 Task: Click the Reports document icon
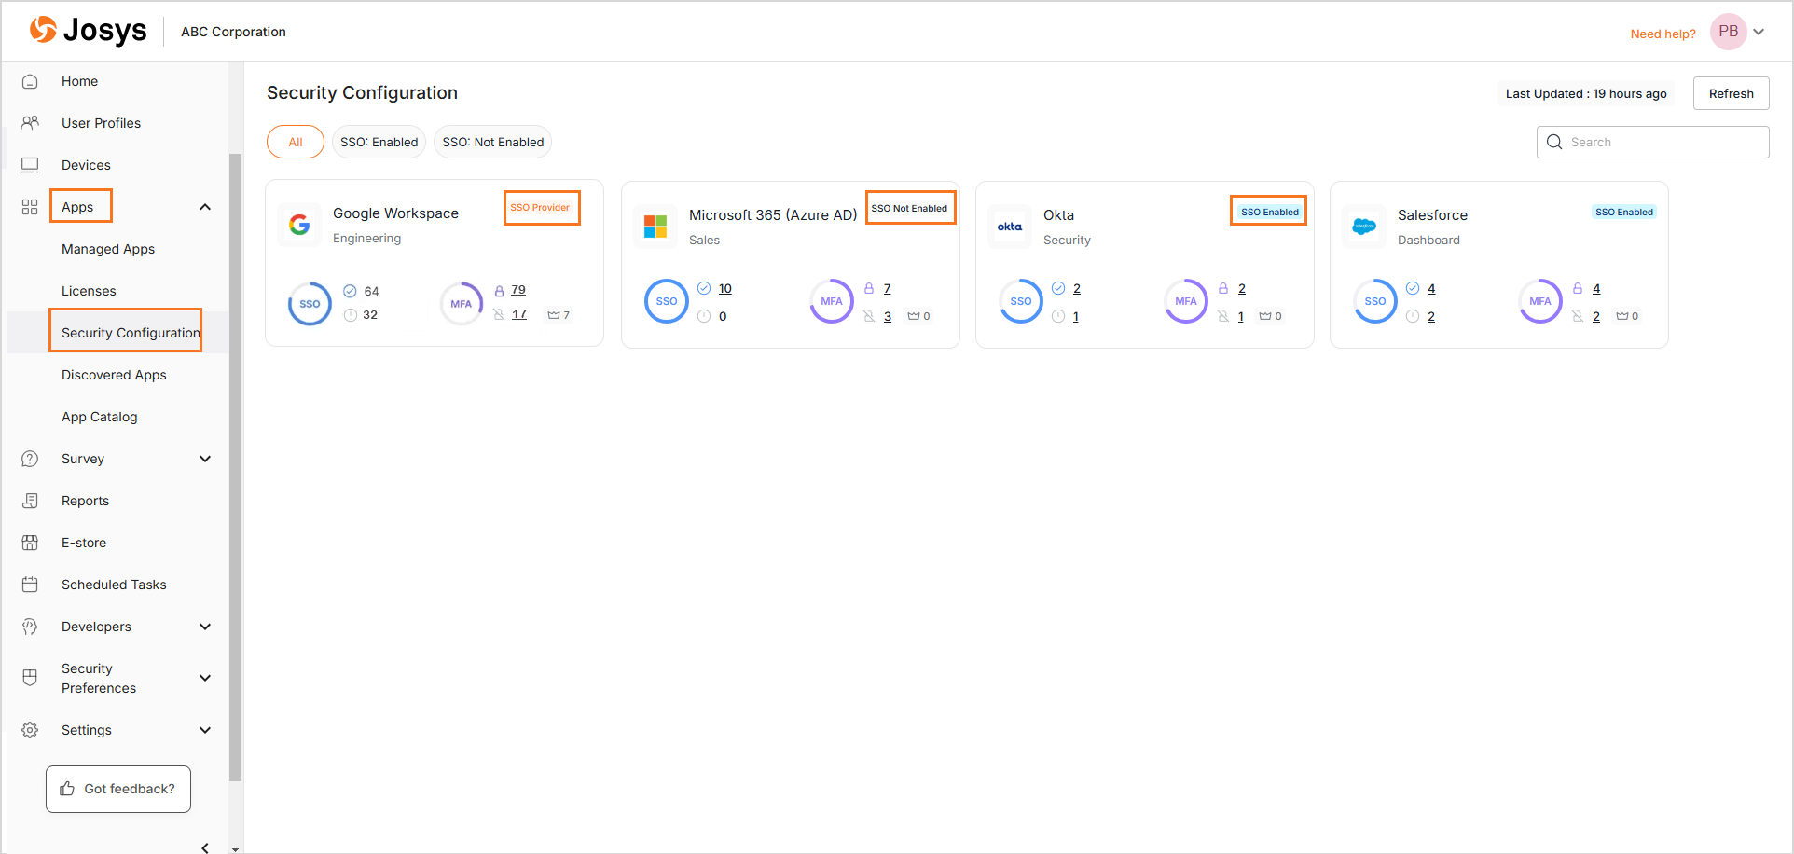tap(30, 501)
